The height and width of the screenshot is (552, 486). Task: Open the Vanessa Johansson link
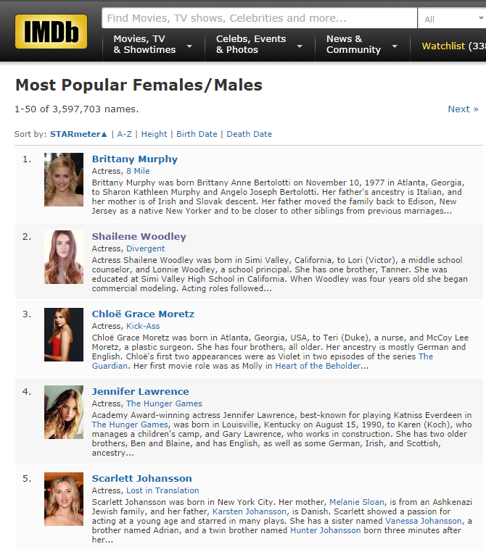pos(424,522)
